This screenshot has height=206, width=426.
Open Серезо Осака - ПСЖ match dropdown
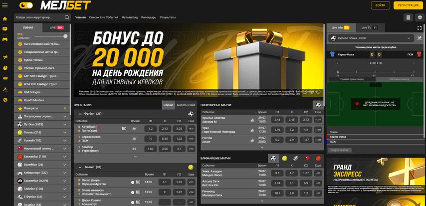coord(371,38)
